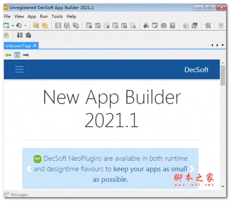Screen dimensions: 230x201
Task: Click the stacked folders icon in toolbar
Action: 45,25
